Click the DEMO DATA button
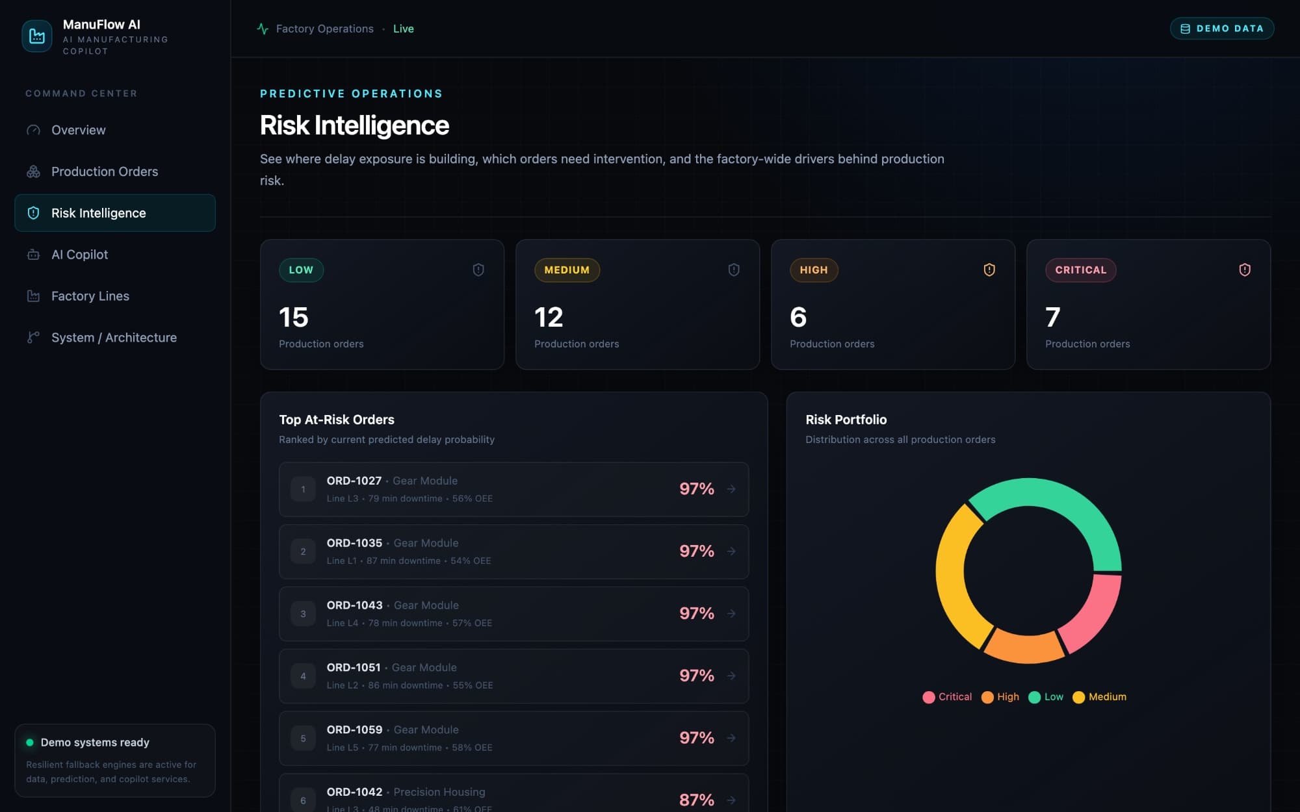This screenshot has width=1300, height=812. 1222,29
